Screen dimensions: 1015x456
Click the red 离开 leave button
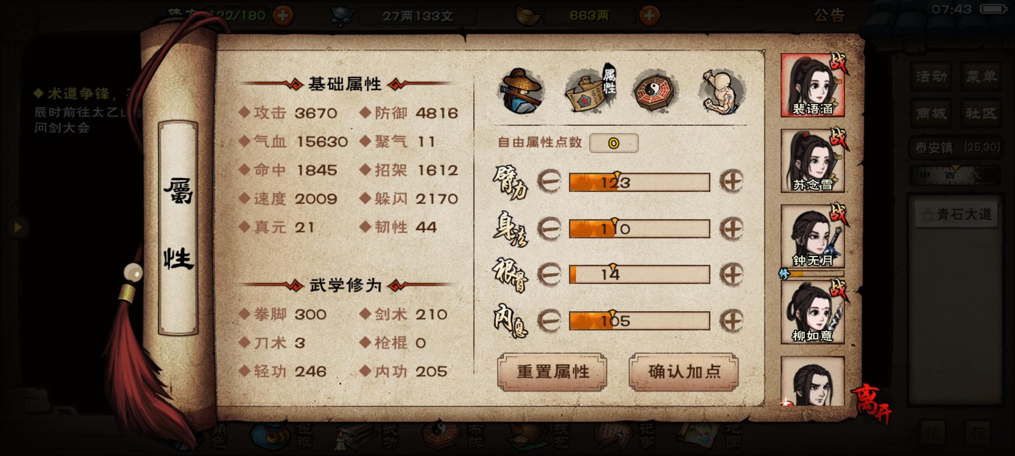tap(872, 403)
